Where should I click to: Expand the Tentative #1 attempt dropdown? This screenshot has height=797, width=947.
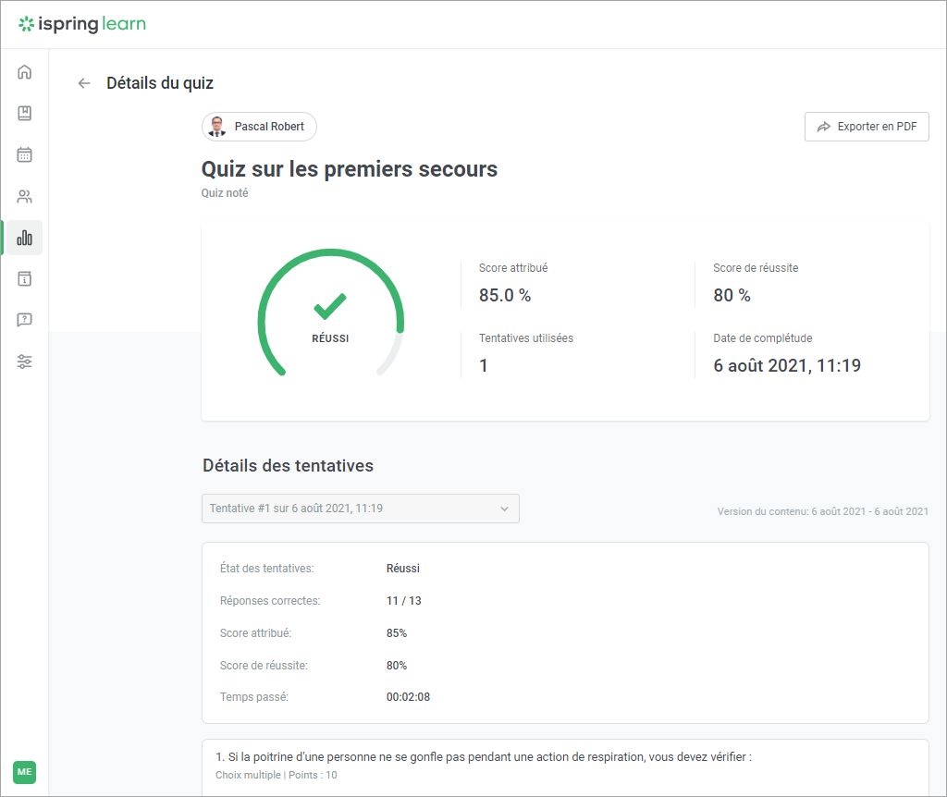[x=360, y=509]
